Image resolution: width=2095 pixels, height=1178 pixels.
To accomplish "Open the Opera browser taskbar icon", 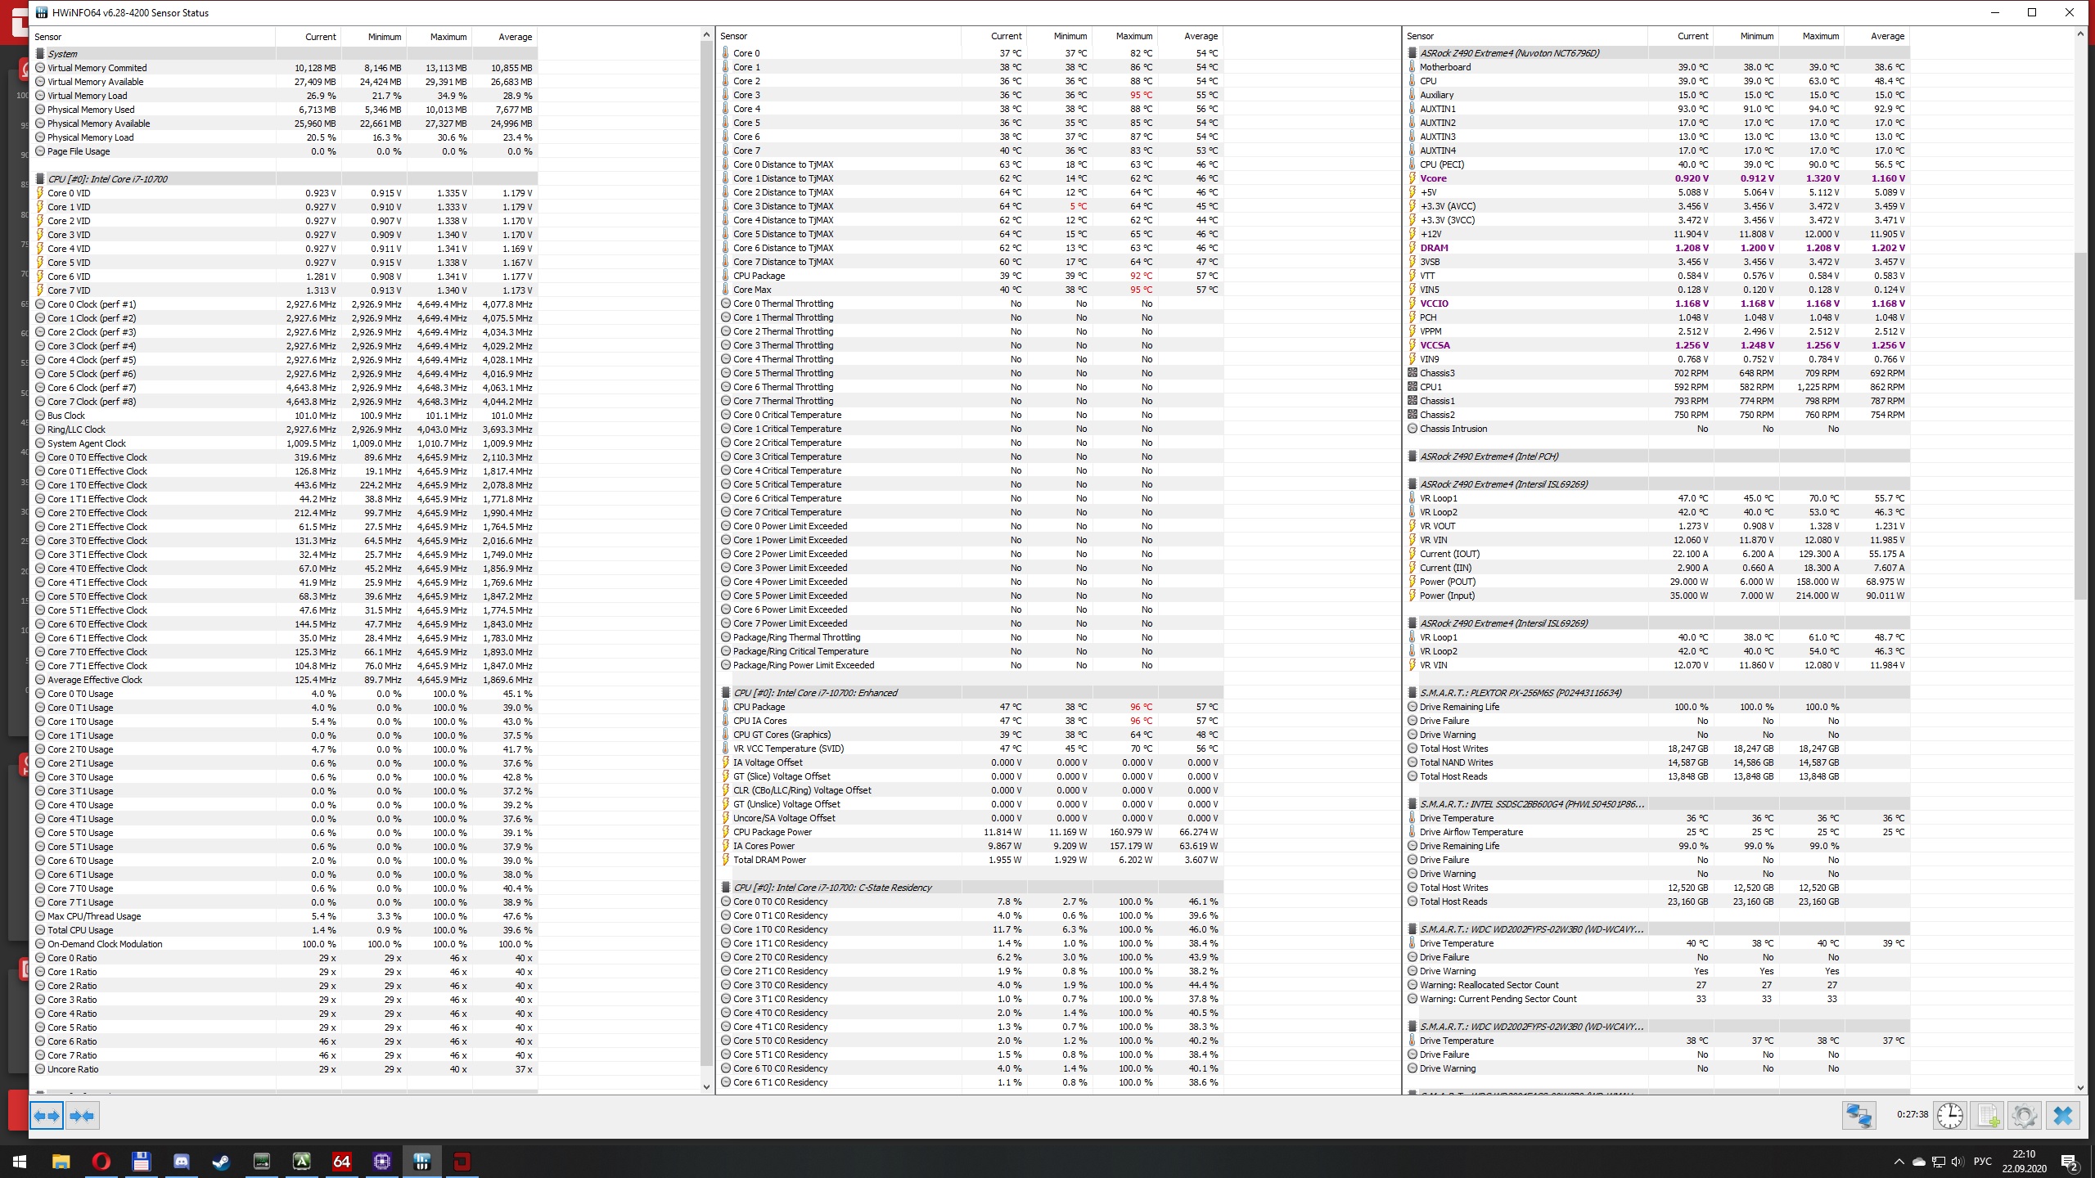I will point(101,1161).
